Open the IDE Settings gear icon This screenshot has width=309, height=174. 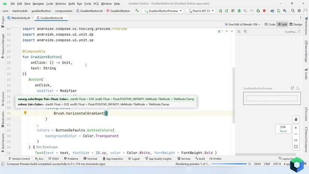point(299,11)
